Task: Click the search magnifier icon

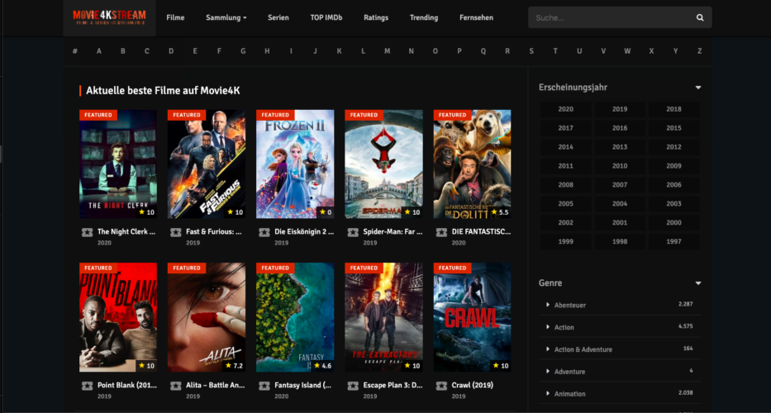Action: click(x=700, y=17)
